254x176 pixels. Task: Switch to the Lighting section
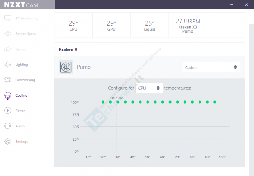click(21, 65)
